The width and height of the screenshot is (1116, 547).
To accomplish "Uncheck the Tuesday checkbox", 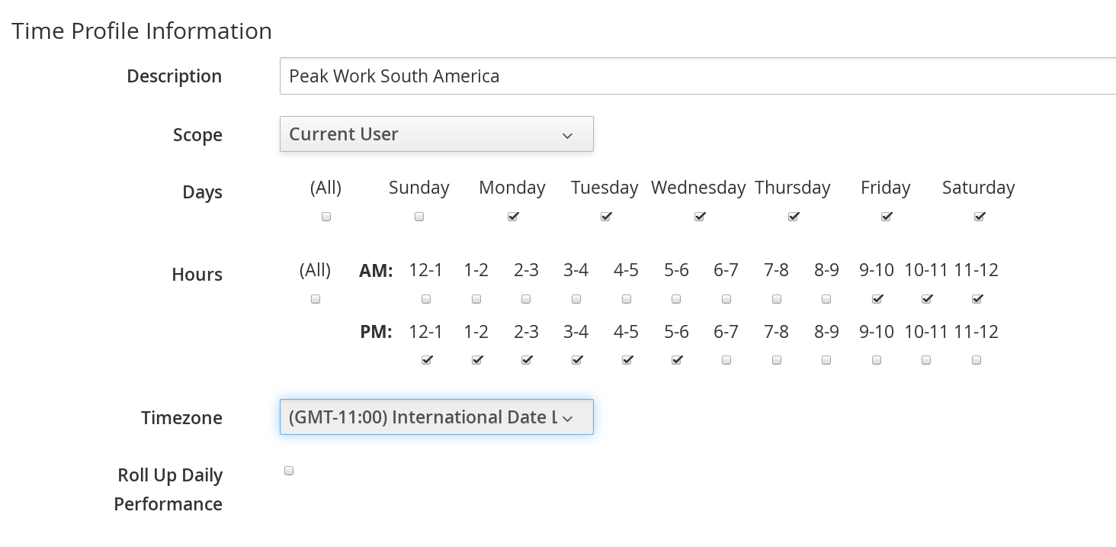I will 606,217.
